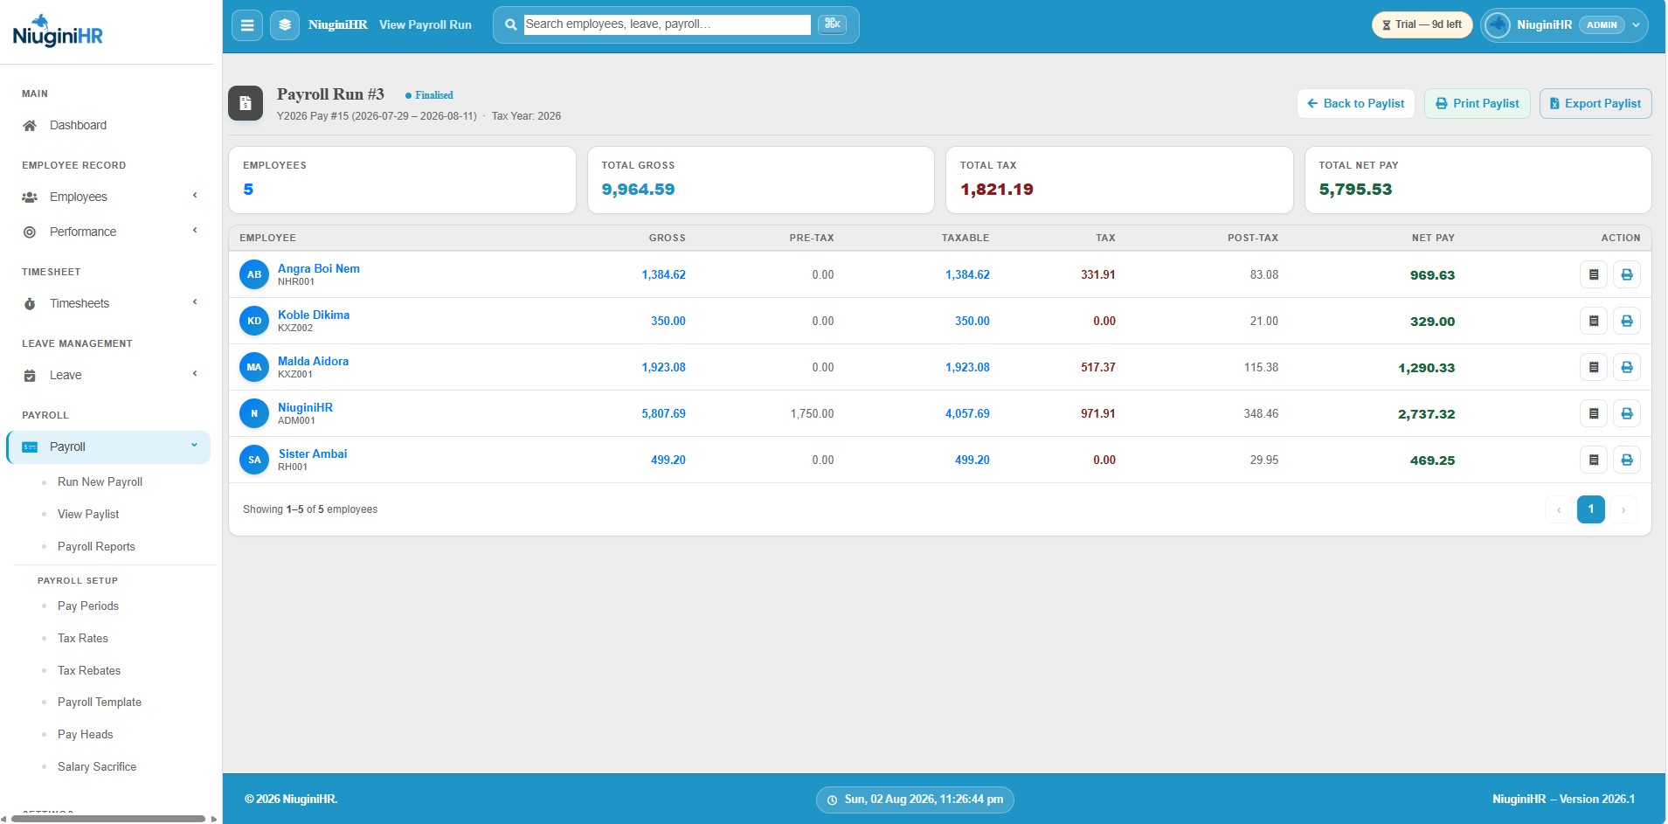Focus the search employees input field
Viewport: 1668px width, 824px height.
tap(667, 24)
